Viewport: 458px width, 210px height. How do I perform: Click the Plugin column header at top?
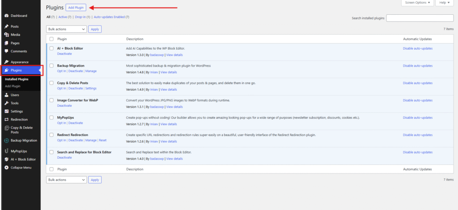[62, 39]
